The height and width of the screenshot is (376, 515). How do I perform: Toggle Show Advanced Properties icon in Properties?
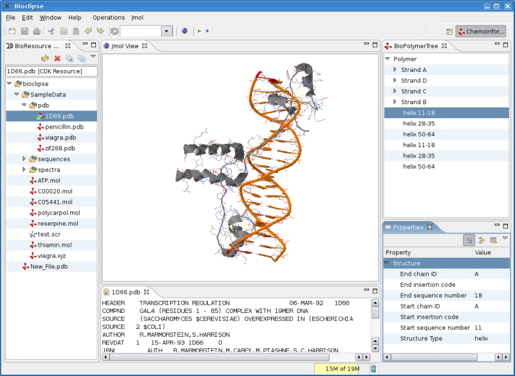coord(481,240)
